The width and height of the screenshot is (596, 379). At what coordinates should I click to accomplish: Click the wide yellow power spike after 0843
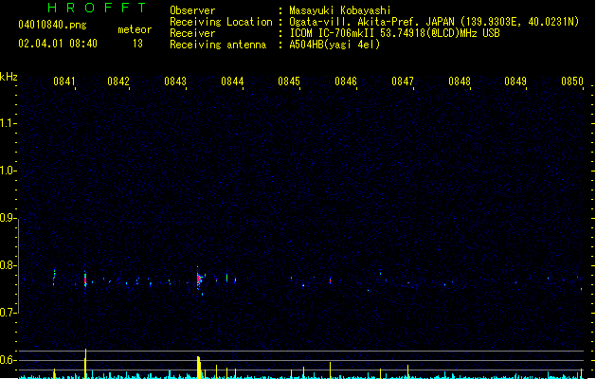pyautogui.click(x=199, y=367)
